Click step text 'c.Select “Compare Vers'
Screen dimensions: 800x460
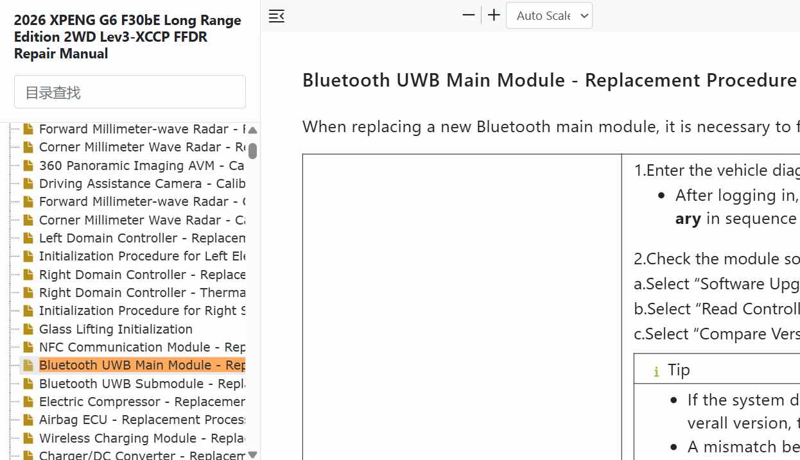[x=717, y=334]
